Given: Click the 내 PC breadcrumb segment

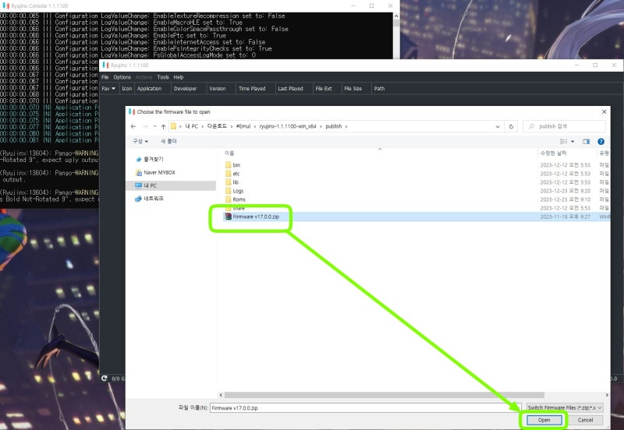Looking at the screenshot, I should pos(191,126).
